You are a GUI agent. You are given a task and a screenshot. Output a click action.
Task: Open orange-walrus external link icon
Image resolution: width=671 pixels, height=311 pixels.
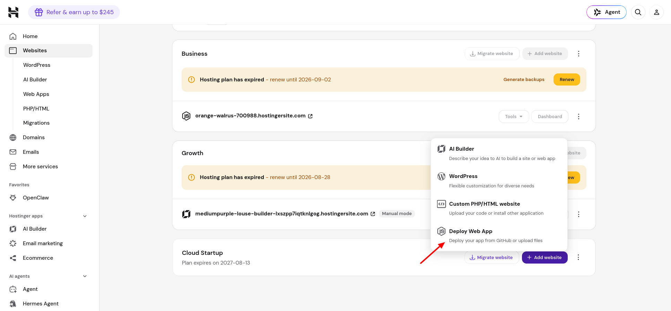click(x=310, y=116)
